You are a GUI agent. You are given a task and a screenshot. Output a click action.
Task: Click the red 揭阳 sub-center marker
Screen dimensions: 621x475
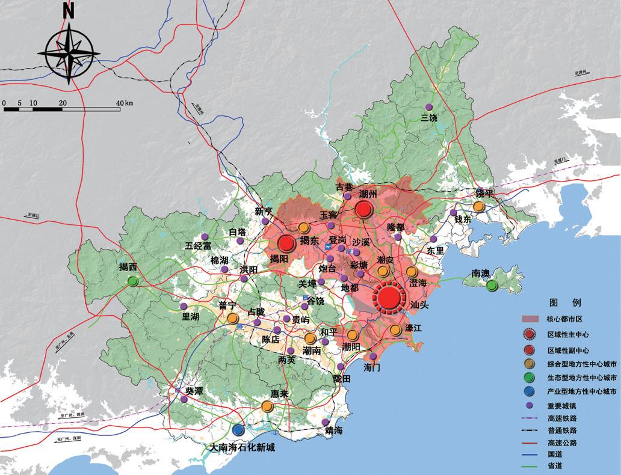(x=286, y=244)
